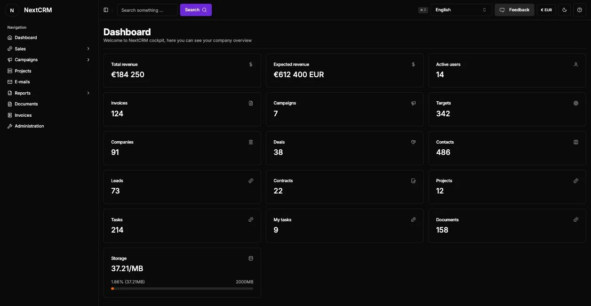
Task: Click the Targets count 342
Action: click(x=443, y=113)
